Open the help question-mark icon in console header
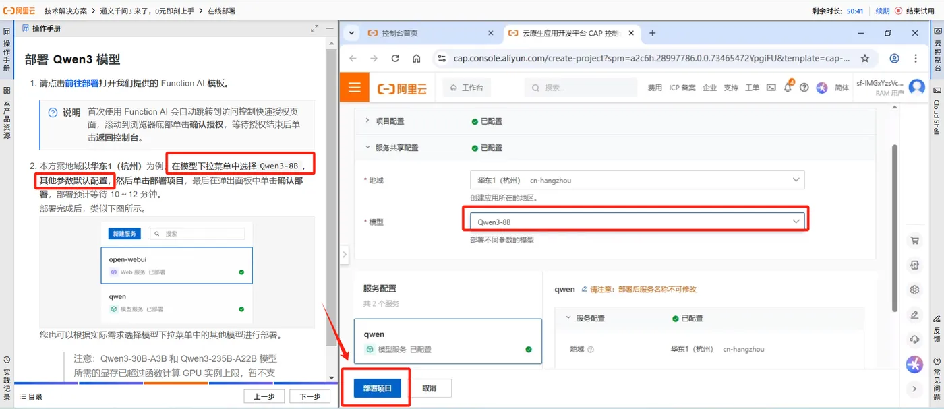Screen dimensions: 944x409 [x=804, y=88]
